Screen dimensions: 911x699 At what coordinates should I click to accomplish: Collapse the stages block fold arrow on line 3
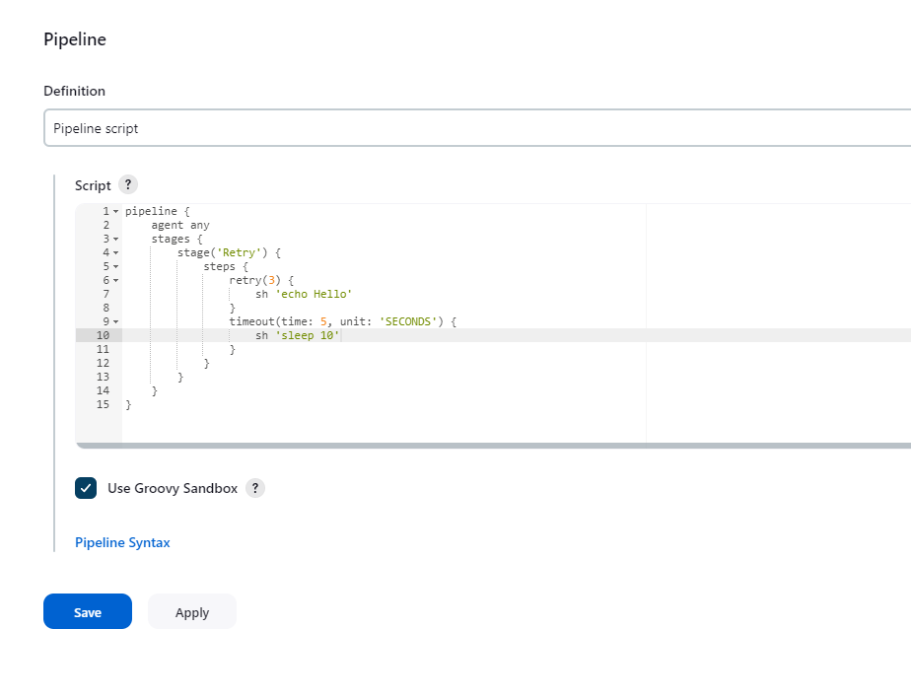point(115,240)
